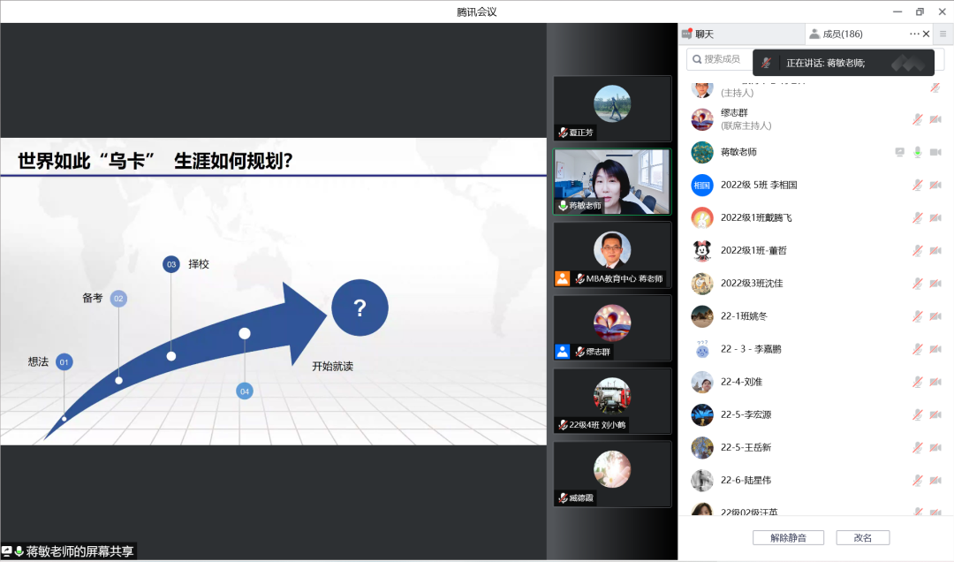Select the 缪志群 video tile
This screenshot has height=562, width=954.
612,328
